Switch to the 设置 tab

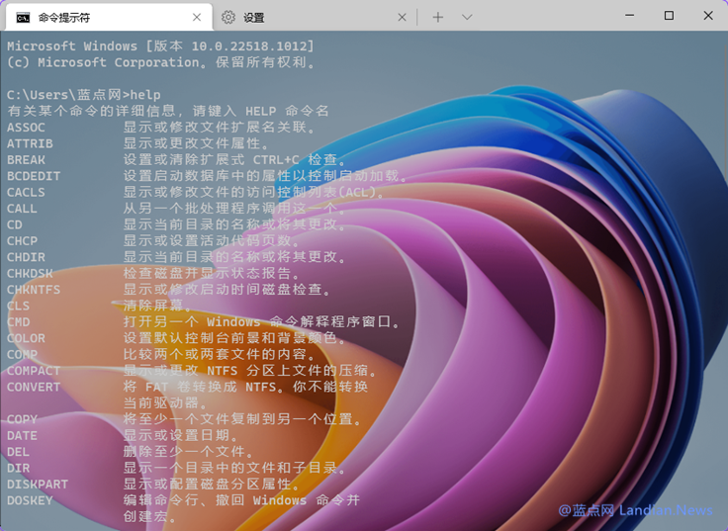[315, 18]
